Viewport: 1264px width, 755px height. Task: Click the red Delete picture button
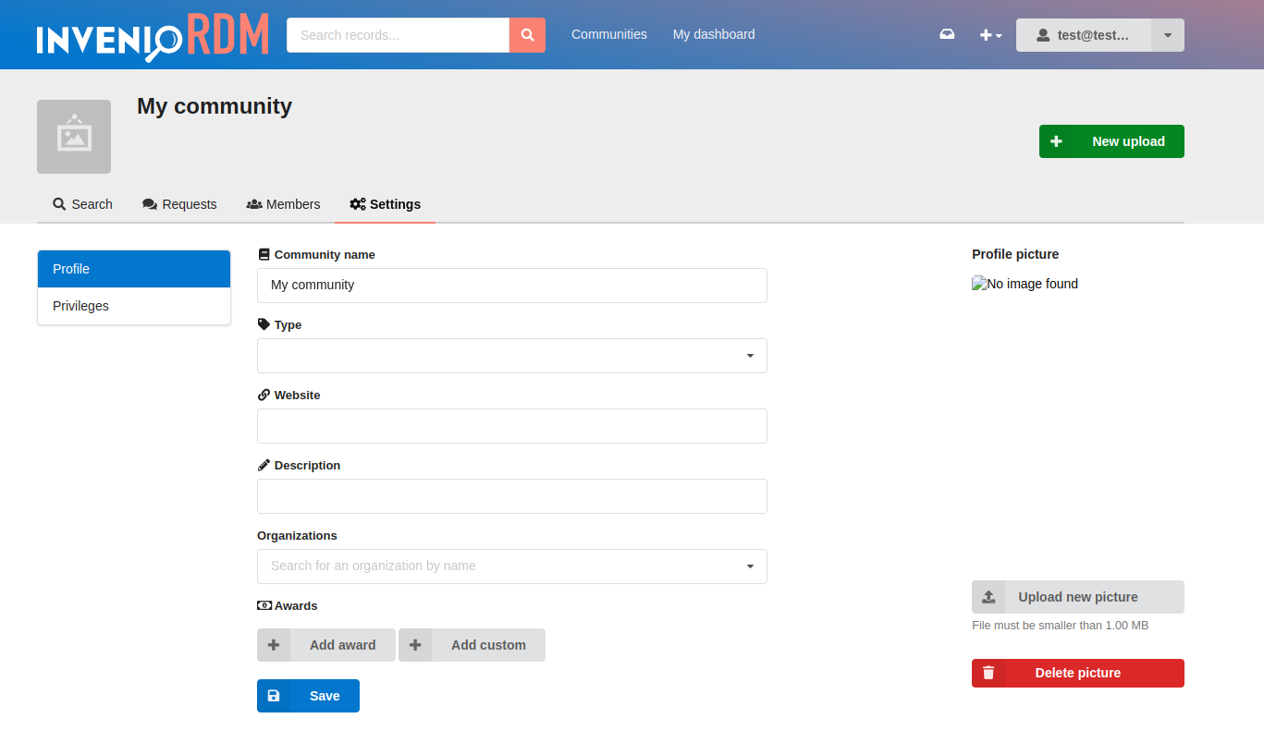tap(1077, 673)
